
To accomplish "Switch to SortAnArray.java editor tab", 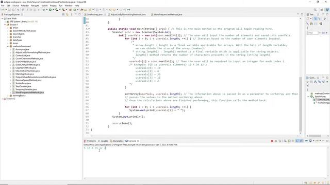I will [95, 14].
